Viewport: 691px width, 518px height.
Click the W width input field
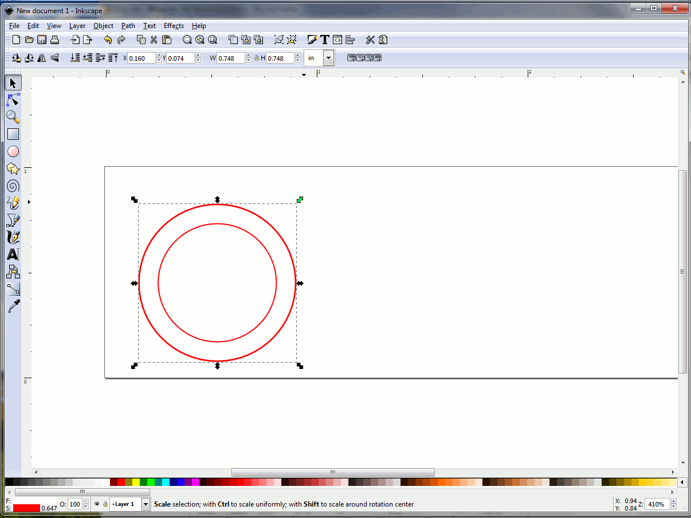(231, 58)
